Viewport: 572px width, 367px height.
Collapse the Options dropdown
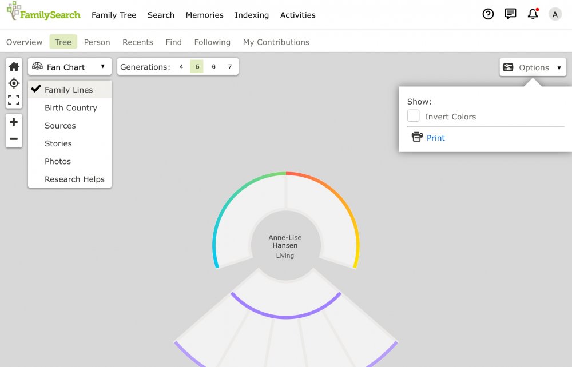click(533, 67)
